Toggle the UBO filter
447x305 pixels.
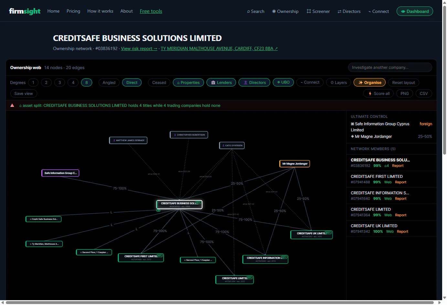coord(283,82)
